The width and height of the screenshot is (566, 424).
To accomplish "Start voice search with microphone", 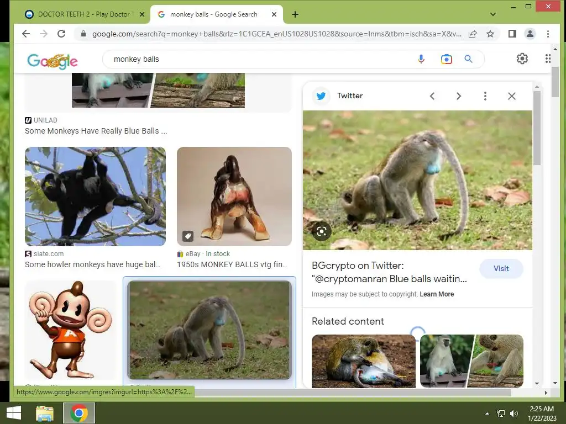I will click(x=421, y=59).
